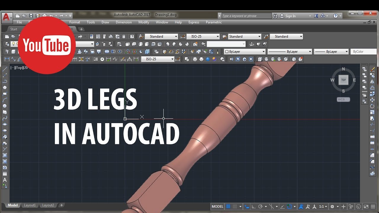Click the QuickCalc calculator toolbar icon
Screen dimensions: 379x213
pos(124,37)
